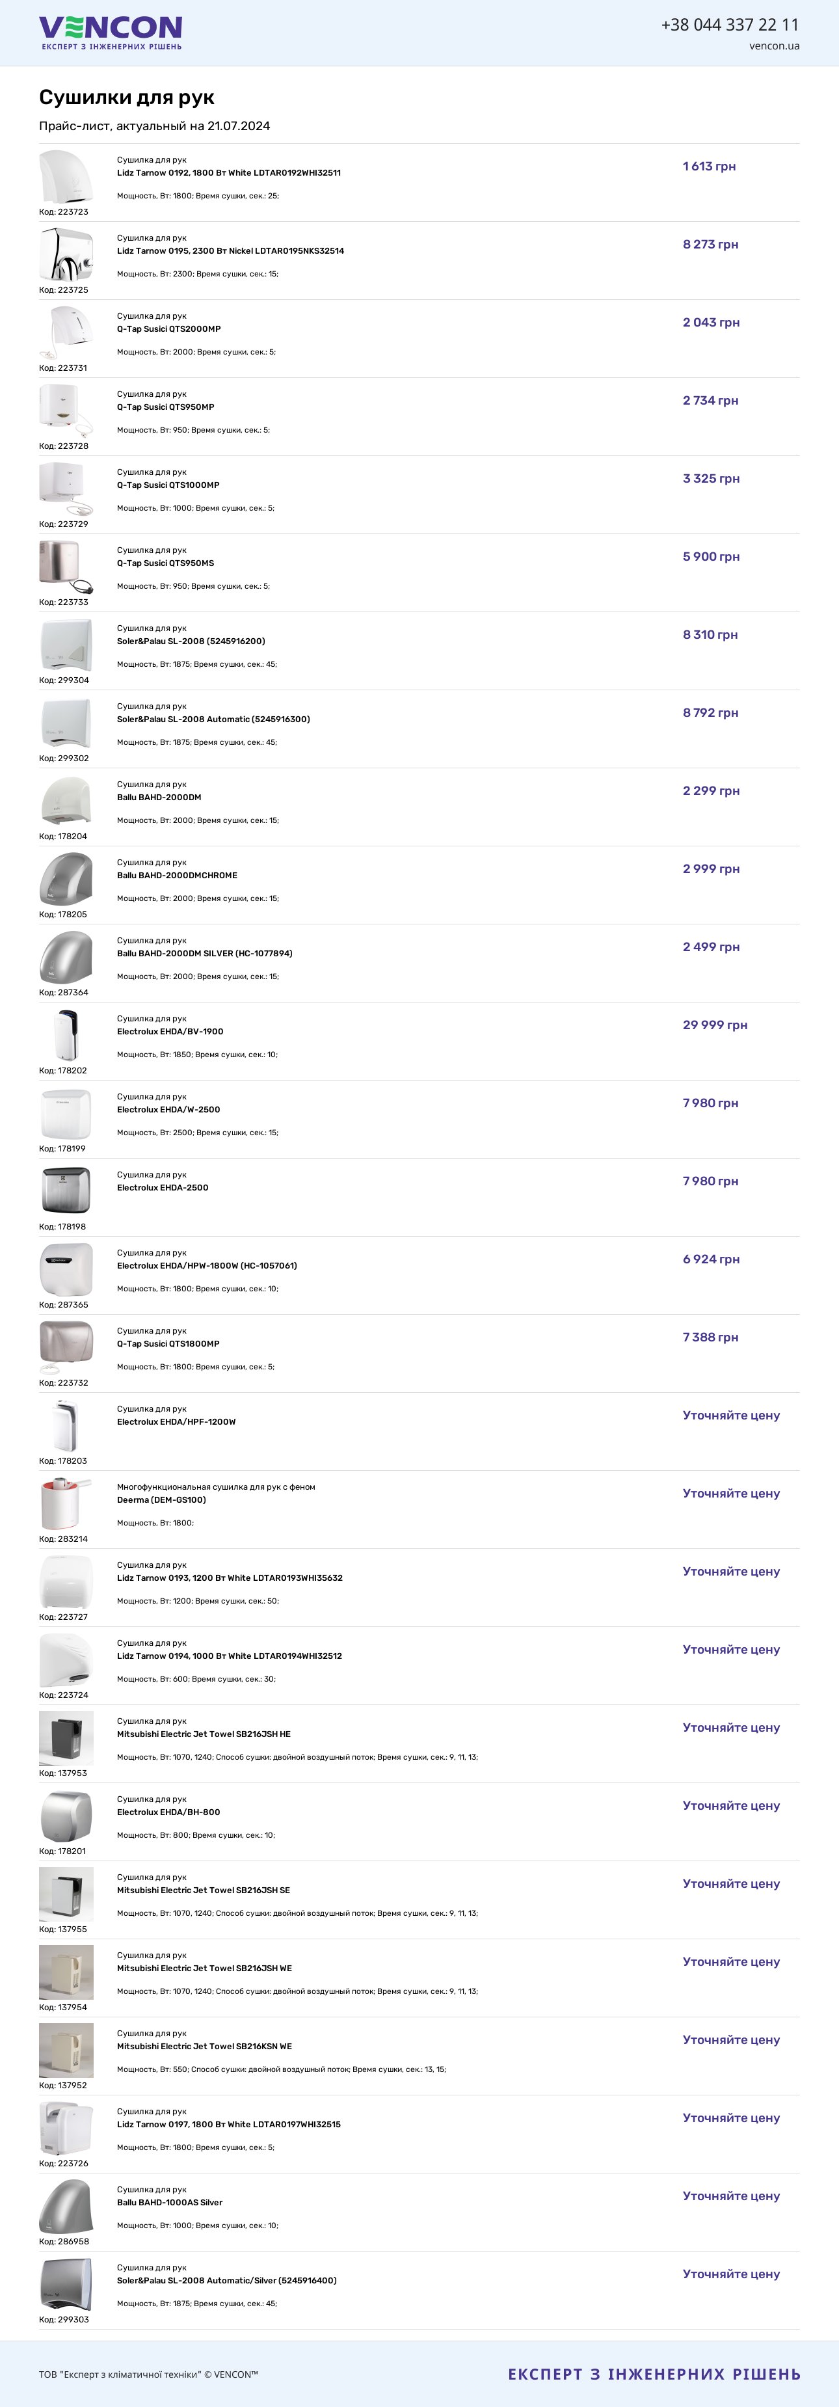Open Soler&Palau SL-2008 (5245916200) product link

coord(191,641)
